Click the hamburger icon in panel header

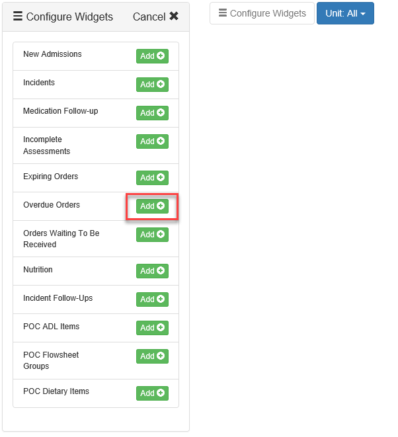pyautogui.click(x=18, y=17)
